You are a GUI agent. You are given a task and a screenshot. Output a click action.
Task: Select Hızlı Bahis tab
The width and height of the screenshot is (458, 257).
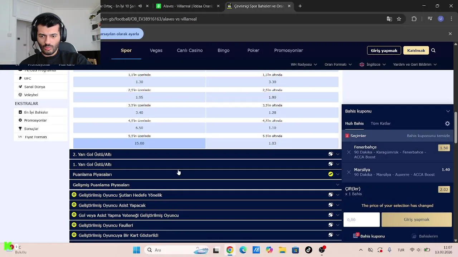click(354, 124)
